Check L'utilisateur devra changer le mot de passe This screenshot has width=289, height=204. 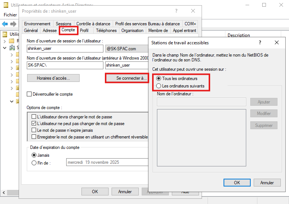tap(34, 117)
